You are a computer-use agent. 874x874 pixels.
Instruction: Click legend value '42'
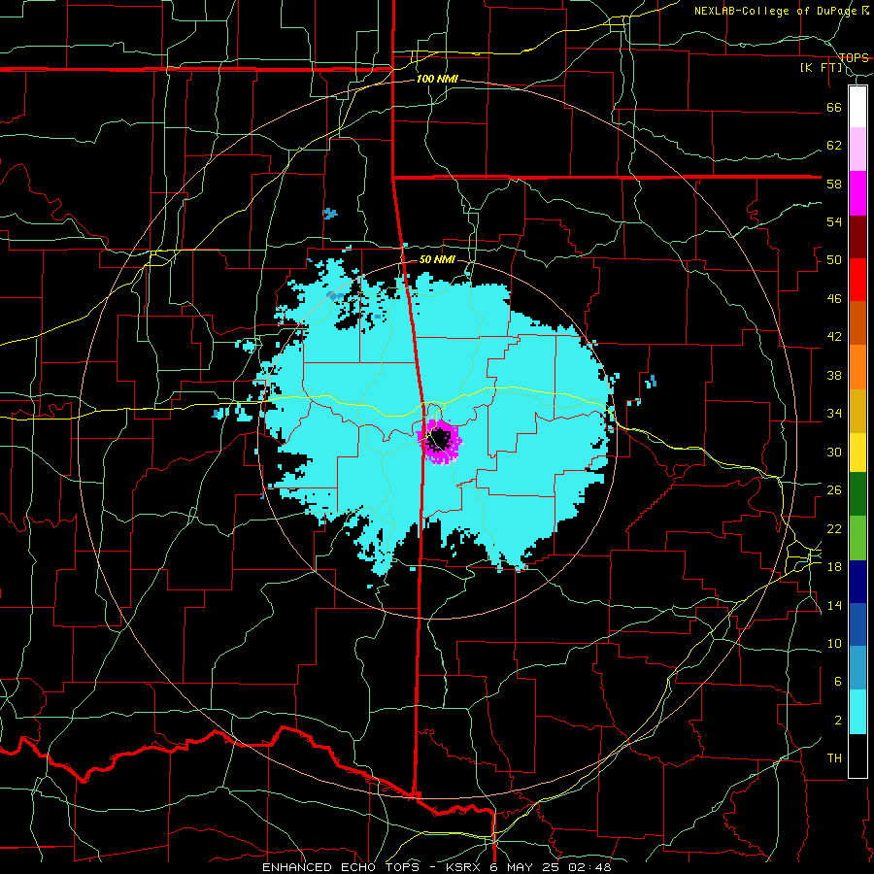pos(834,337)
